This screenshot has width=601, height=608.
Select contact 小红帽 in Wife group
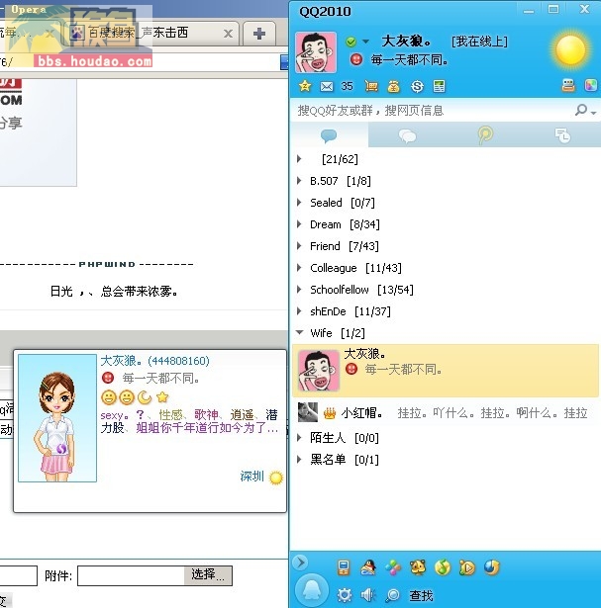tap(446, 413)
